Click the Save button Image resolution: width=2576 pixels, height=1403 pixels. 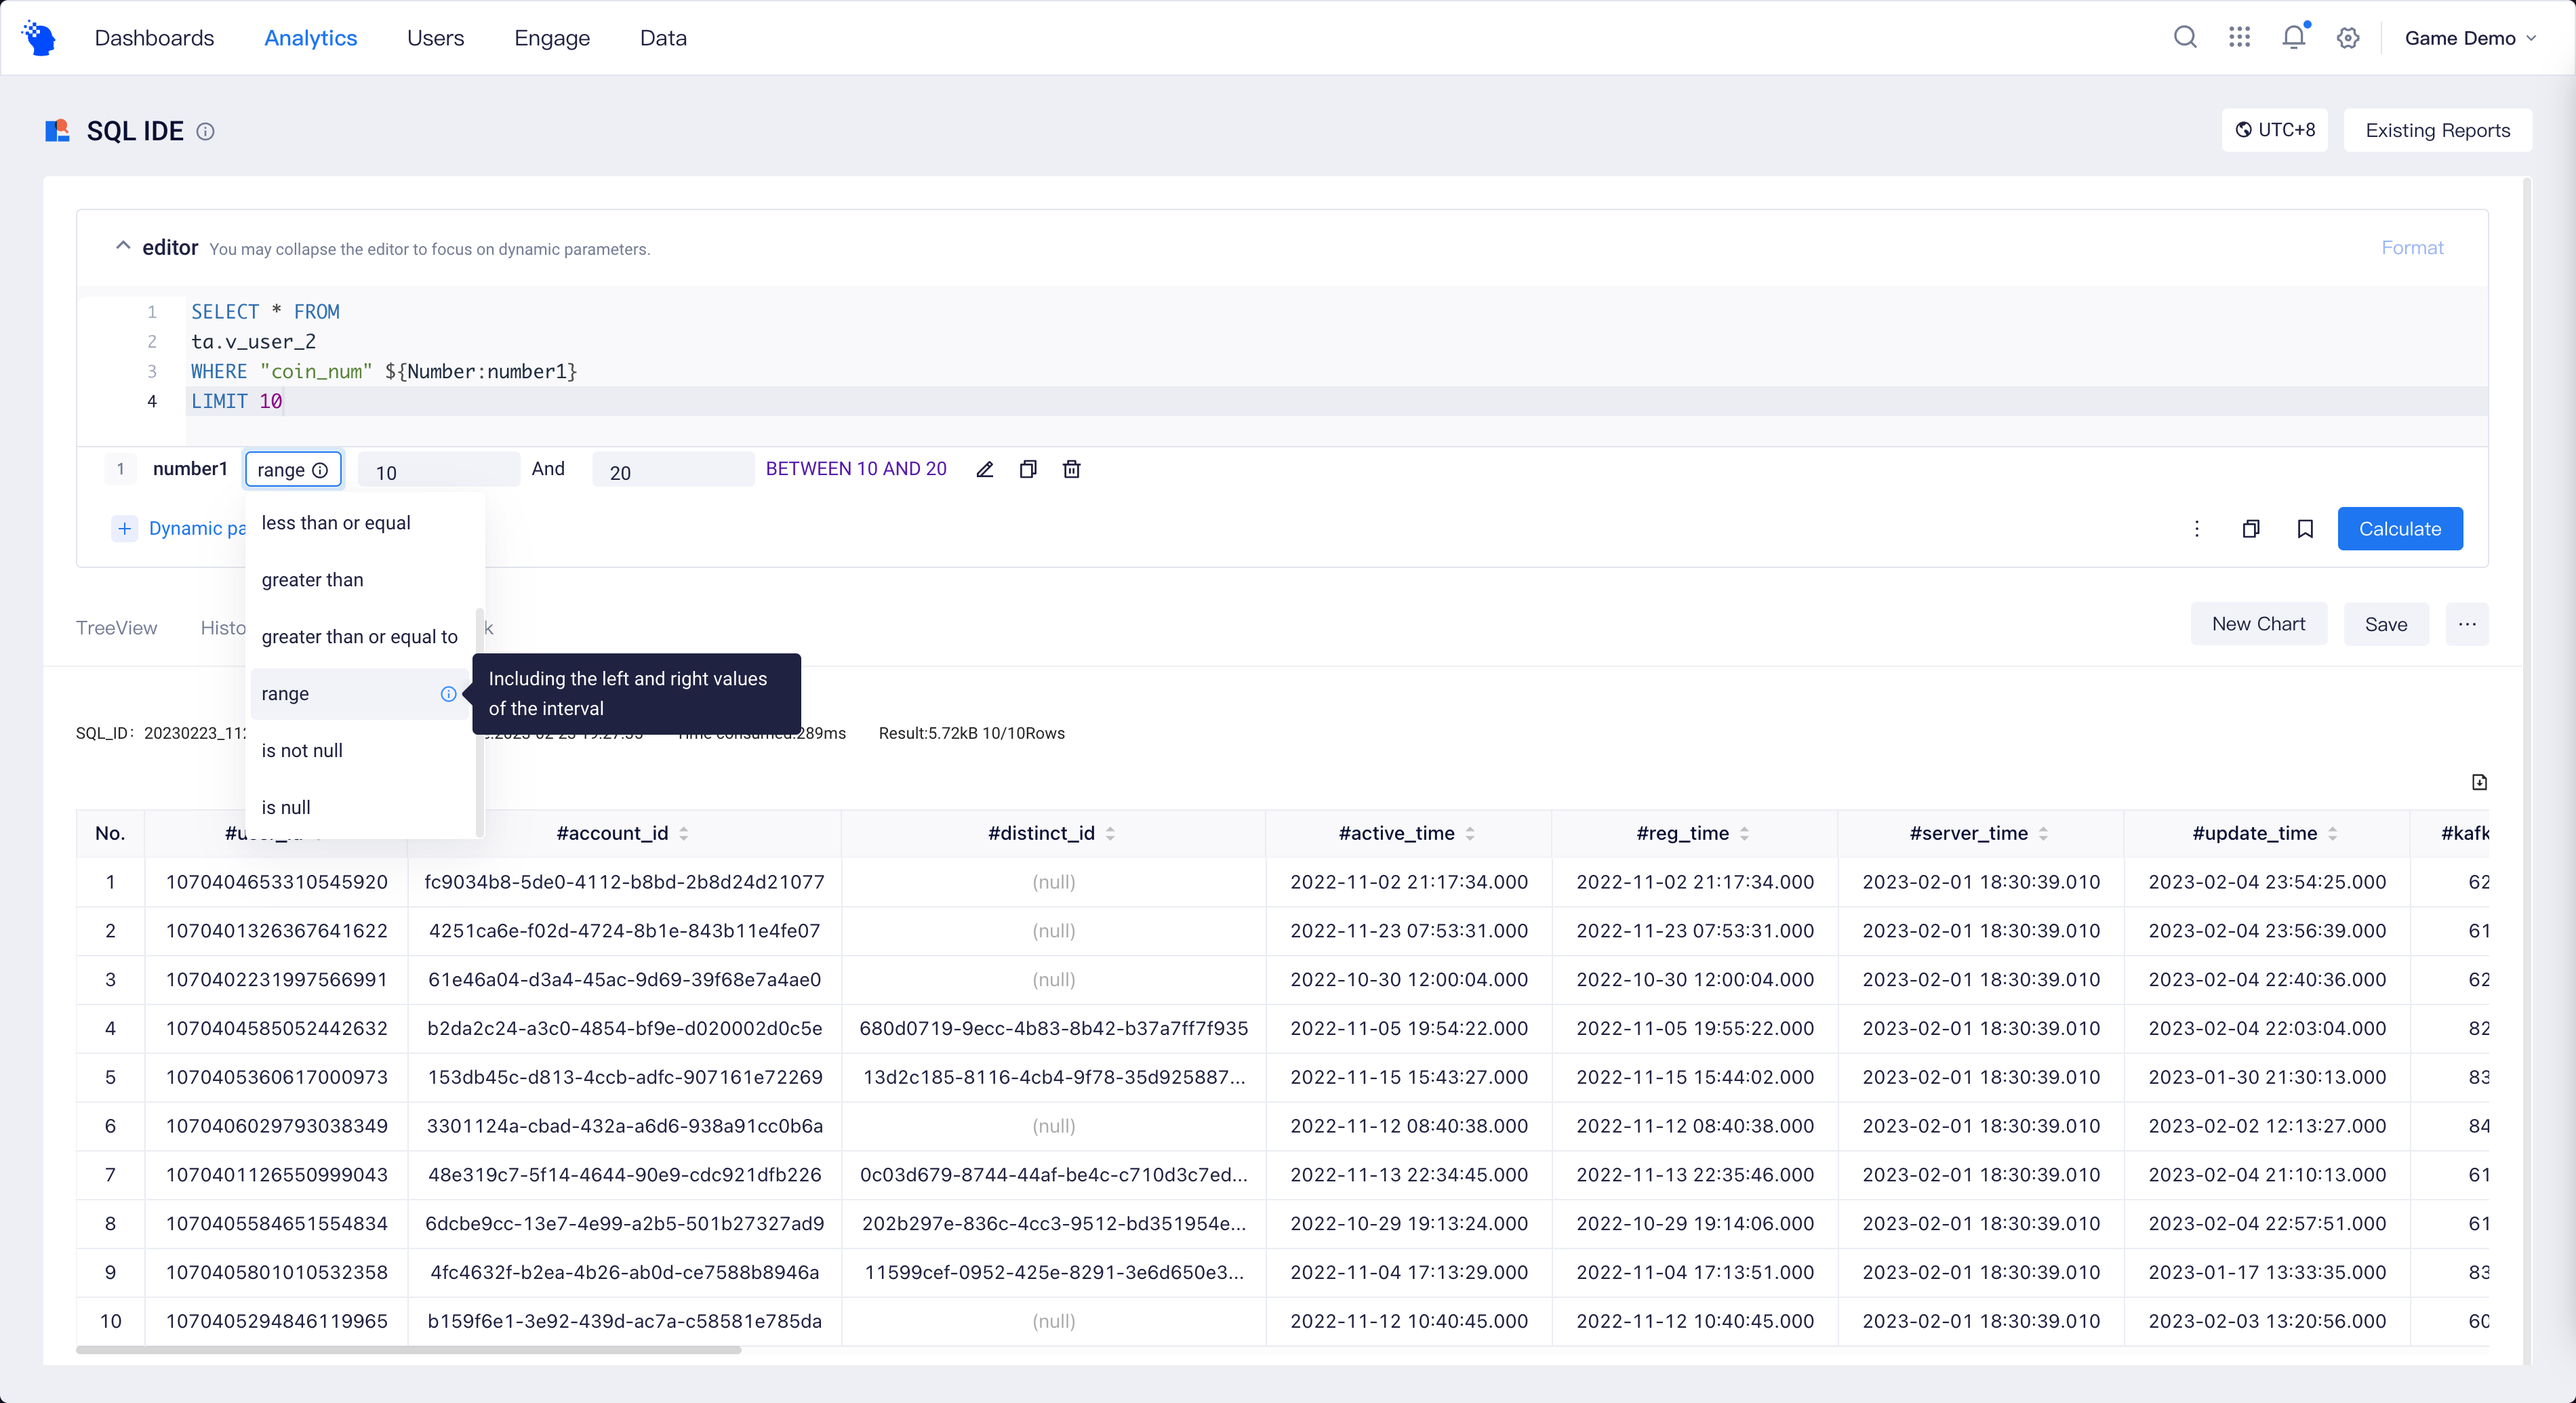[2386, 624]
